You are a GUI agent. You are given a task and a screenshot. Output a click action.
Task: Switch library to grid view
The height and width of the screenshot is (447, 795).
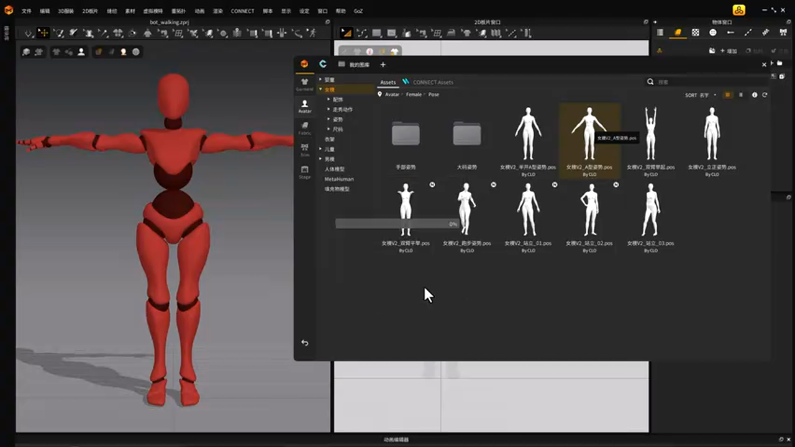(x=728, y=95)
